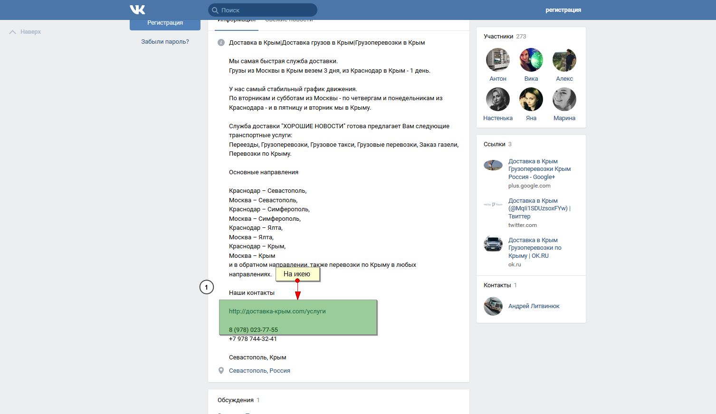Open member Марина's avatar

(564, 99)
